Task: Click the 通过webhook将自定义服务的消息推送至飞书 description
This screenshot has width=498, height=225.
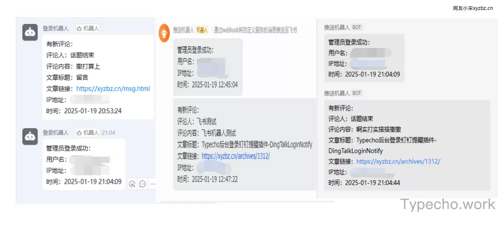Action: 255,30
